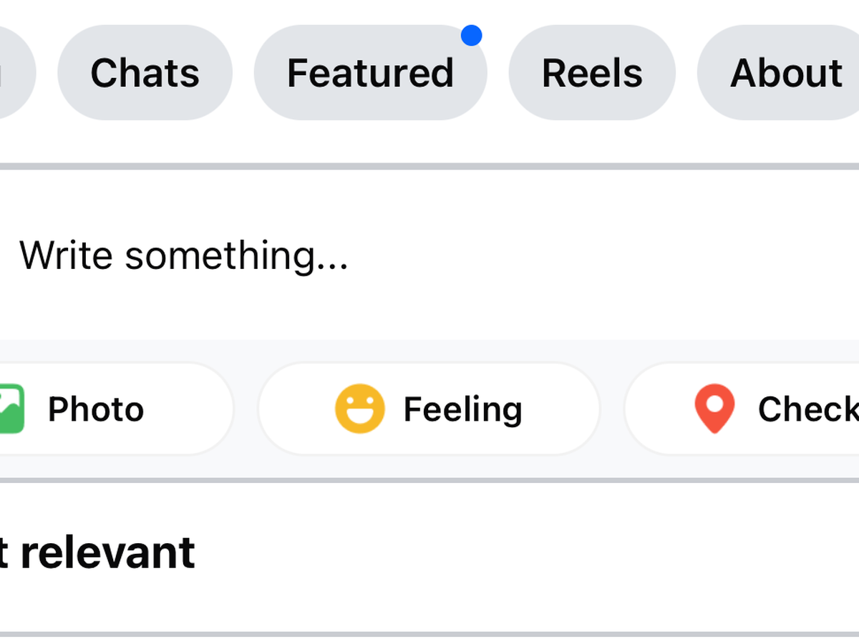The width and height of the screenshot is (859, 644).
Task: Click the Feeling text label
Action: point(462,409)
